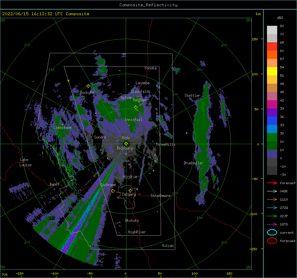This screenshot has height=278, width=297.
Task: Click the red forecast arrow in legend
Action: [272, 183]
